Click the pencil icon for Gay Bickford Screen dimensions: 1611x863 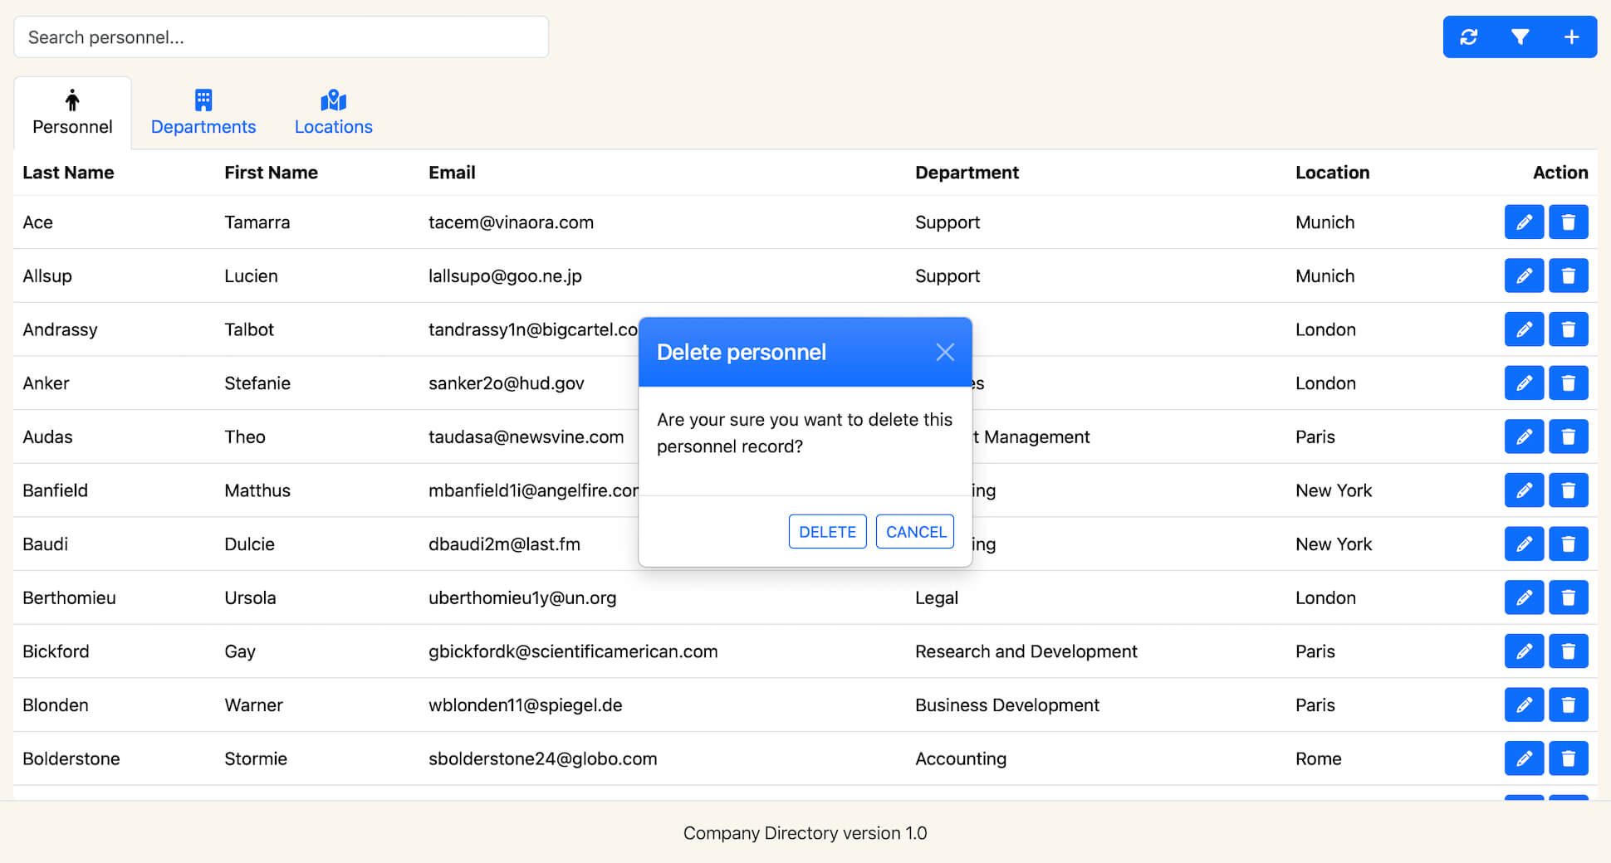click(x=1524, y=651)
